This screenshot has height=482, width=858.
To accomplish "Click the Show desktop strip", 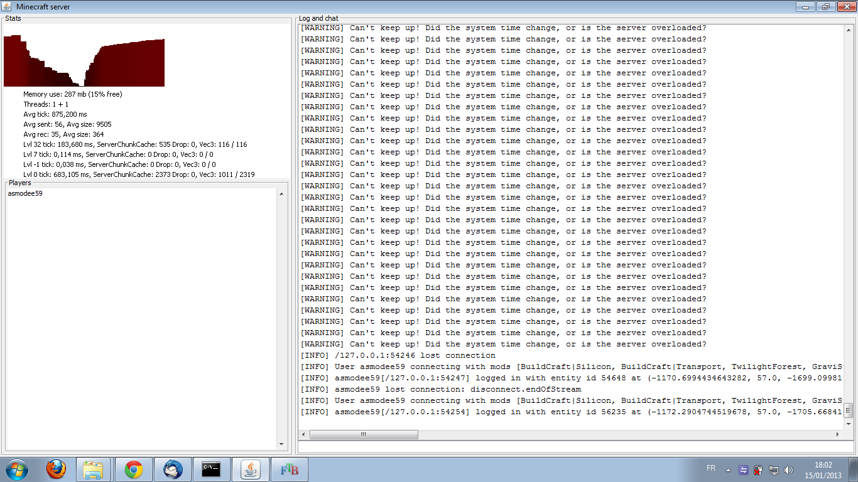I will 853,469.
